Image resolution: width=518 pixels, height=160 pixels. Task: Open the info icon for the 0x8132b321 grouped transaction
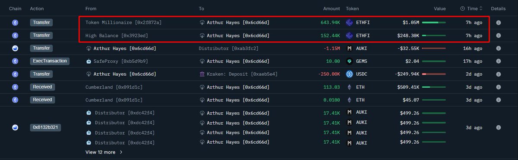[x=499, y=128]
